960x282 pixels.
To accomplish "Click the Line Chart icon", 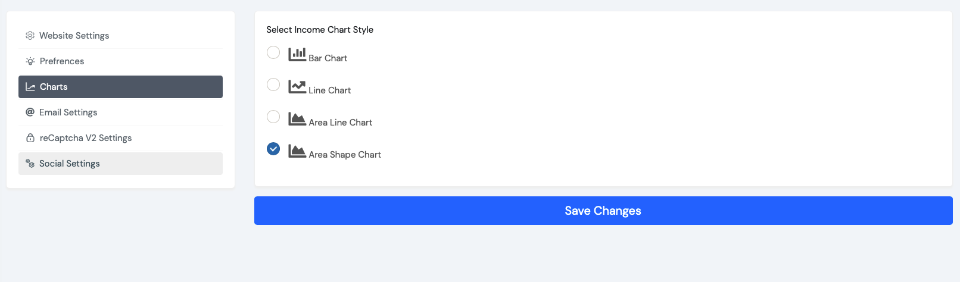I will (x=297, y=86).
